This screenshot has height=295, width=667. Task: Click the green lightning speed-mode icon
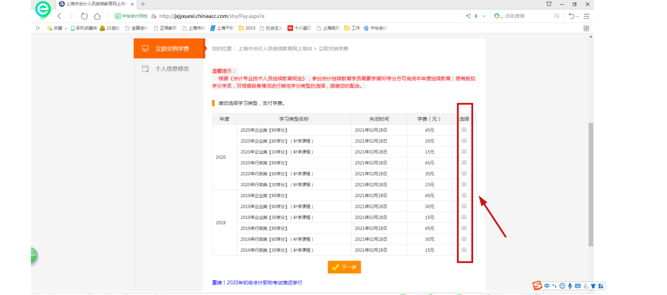pos(476,16)
